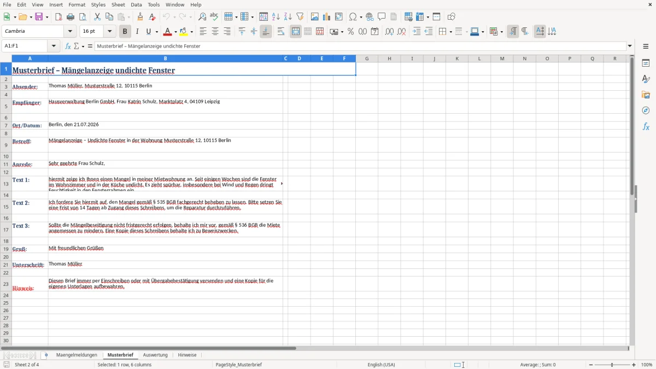This screenshot has width=656, height=369.
Task: Insert a chart via toolbar icon
Action: pyautogui.click(x=326, y=17)
